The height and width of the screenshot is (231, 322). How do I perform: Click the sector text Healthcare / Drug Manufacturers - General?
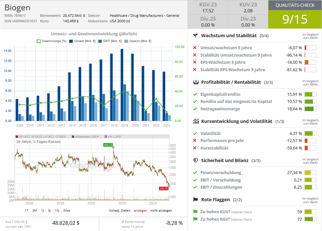click(144, 16)
